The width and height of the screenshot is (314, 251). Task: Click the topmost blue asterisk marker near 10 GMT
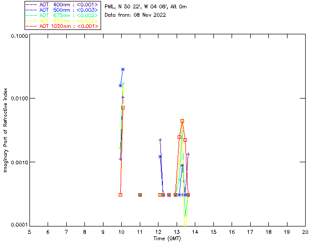123,70
